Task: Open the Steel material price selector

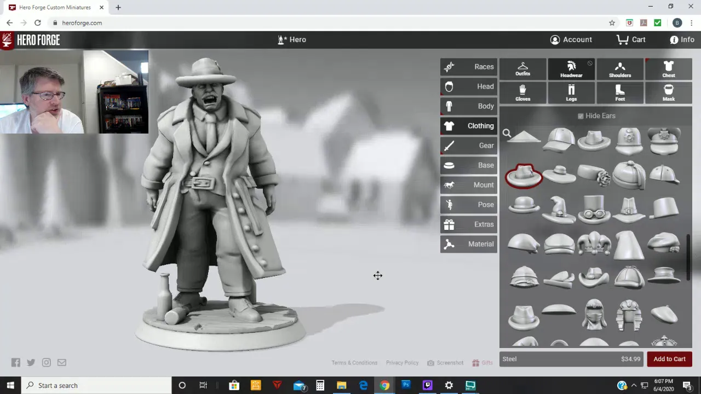Action: click(x=571, y=359)
